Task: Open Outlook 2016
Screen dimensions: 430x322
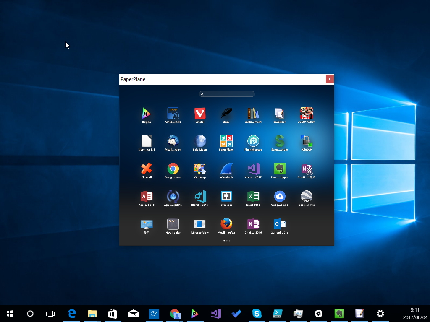Action: (280, 224)
